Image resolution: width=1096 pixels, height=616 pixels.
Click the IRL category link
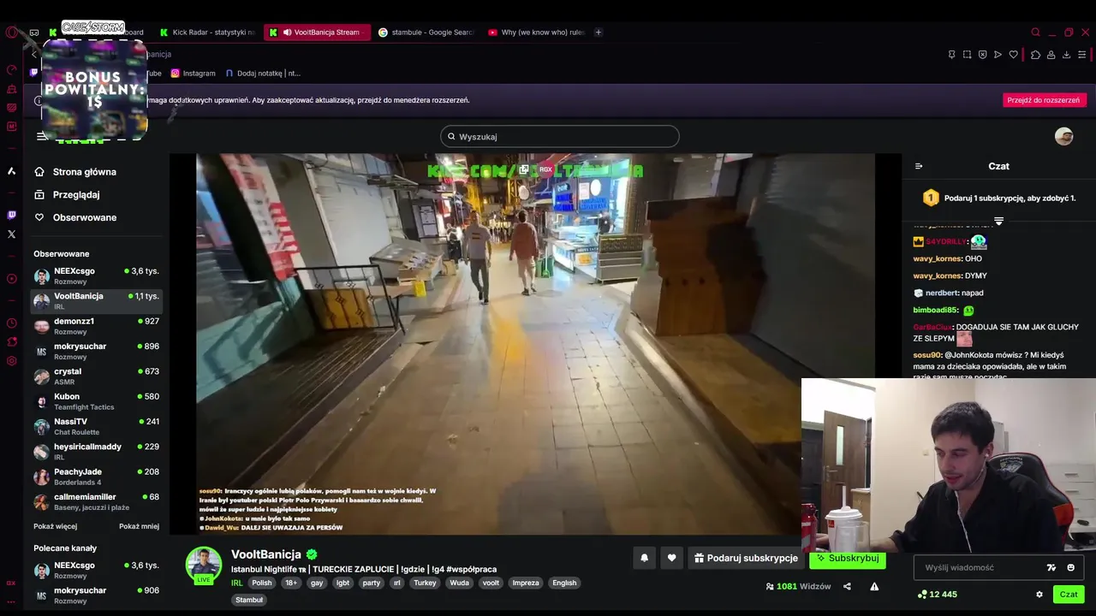pos(237,583)
